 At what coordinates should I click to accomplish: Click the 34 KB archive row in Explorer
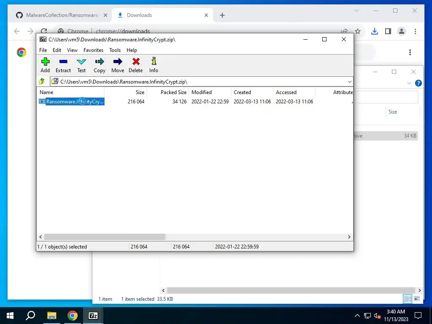coord(386,135)
